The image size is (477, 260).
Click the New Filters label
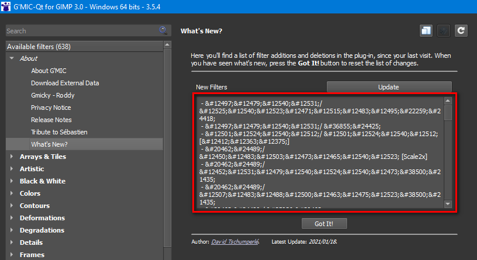coord(212,87)
